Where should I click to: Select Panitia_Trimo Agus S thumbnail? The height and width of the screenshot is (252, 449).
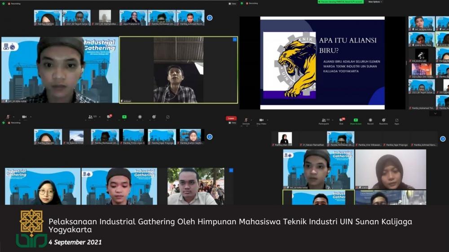133,137
